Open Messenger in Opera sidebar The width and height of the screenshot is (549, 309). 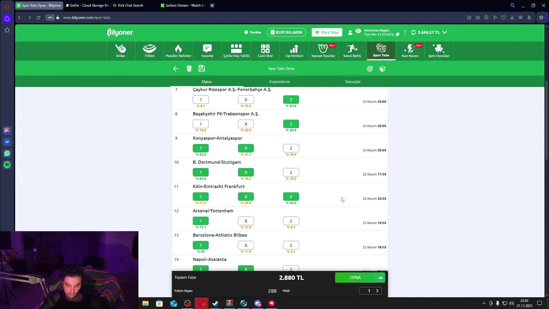7,142
